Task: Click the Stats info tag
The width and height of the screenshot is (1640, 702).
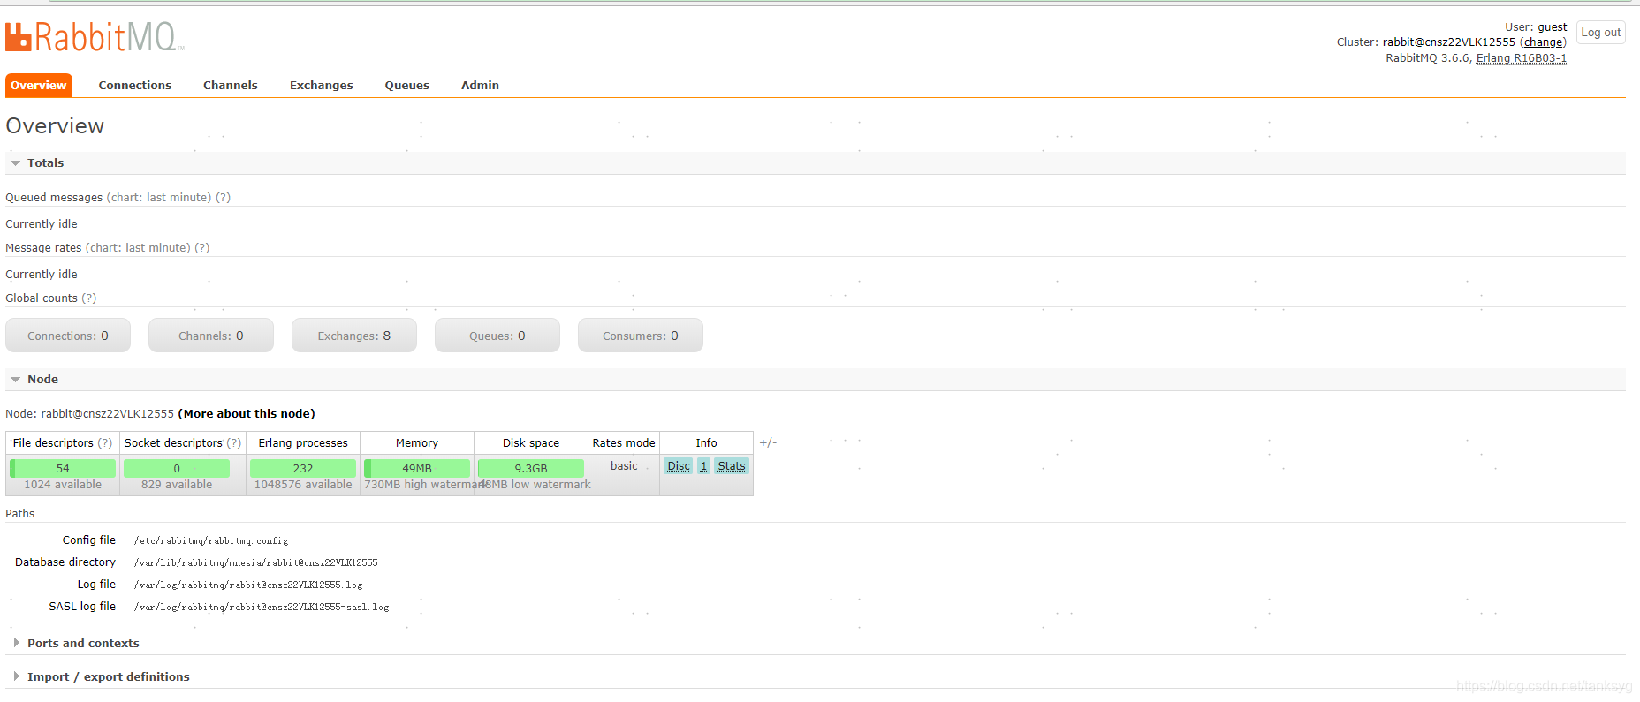Action: pyautogui.click(x=732, y=466)
